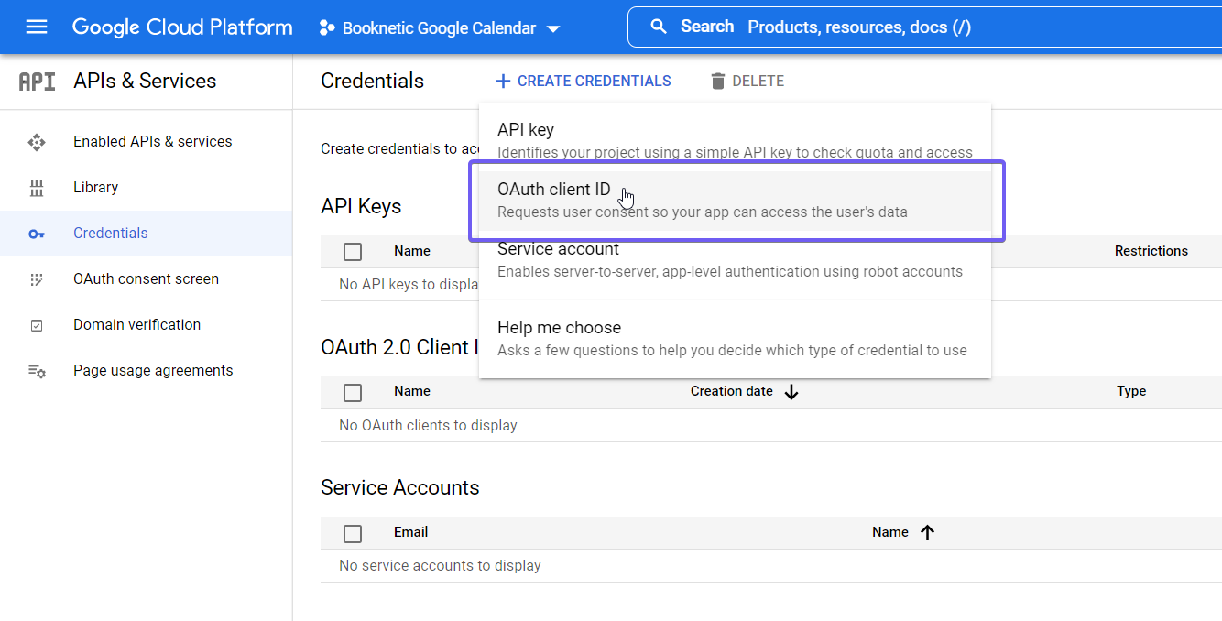1222x621 pixels.
Task: Open OAuth consent screen
Action: tap(146, 278)
